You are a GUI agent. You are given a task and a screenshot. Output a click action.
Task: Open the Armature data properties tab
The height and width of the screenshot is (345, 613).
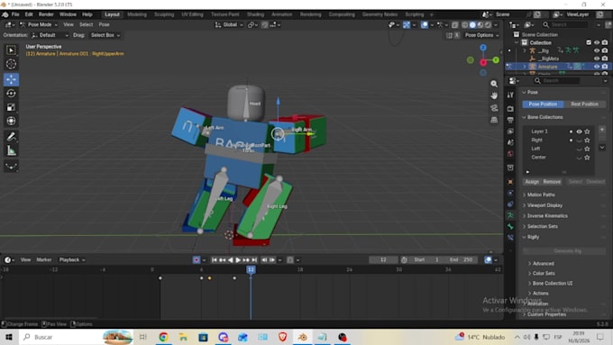coord(510,215)
